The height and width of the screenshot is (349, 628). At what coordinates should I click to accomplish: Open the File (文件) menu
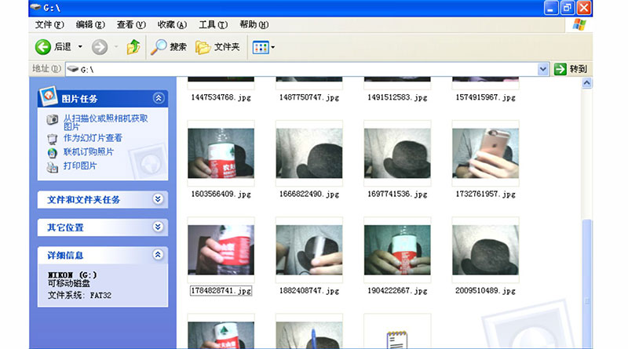49,25
